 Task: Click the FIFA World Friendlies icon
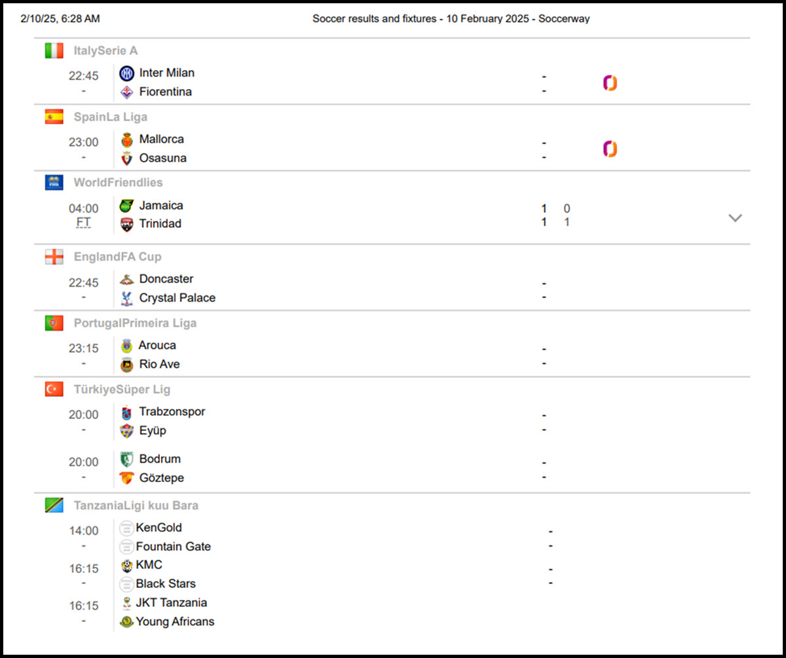[x=54, y=183]
